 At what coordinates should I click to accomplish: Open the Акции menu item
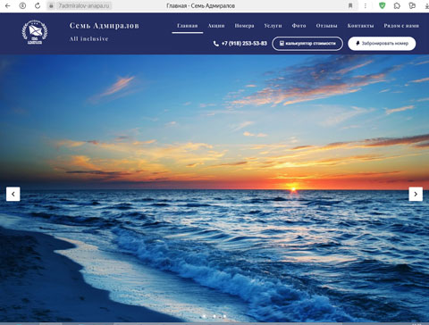(216, 26)
